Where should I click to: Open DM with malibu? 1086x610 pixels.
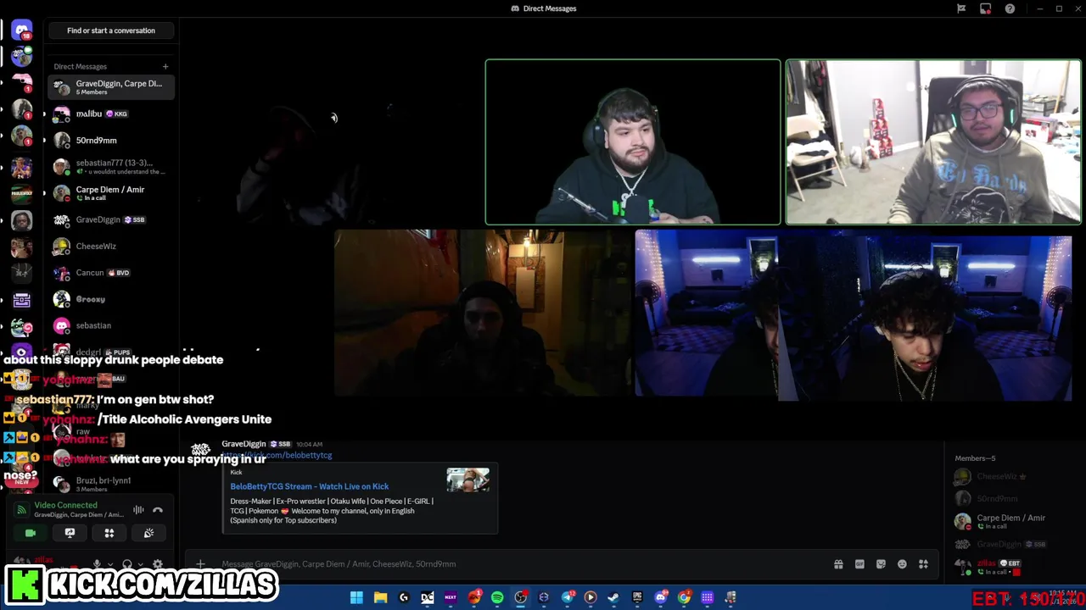click(x=111, y=114)
